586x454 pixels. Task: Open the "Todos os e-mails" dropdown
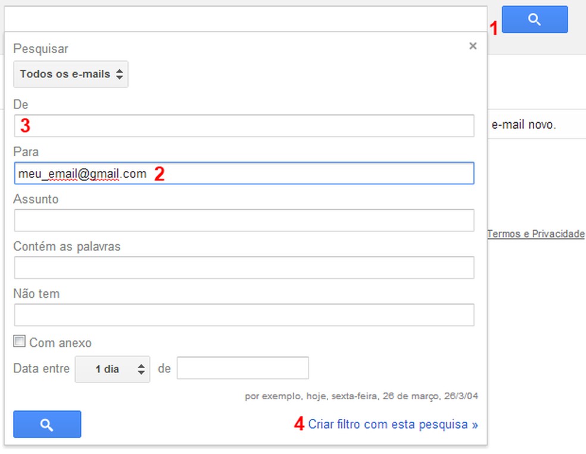pyautogui.click(x=71, y=74)
